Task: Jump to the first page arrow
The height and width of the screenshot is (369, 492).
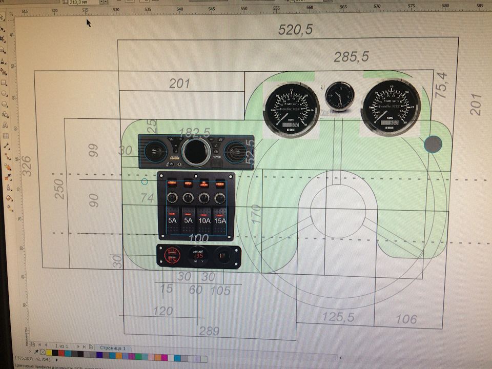Action: pos(39,345)
